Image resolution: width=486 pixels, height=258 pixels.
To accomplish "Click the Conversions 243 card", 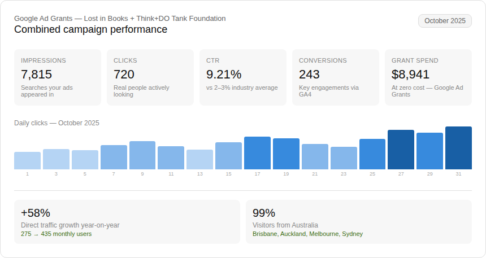I will pyautogui.click(x=336, y=77).
